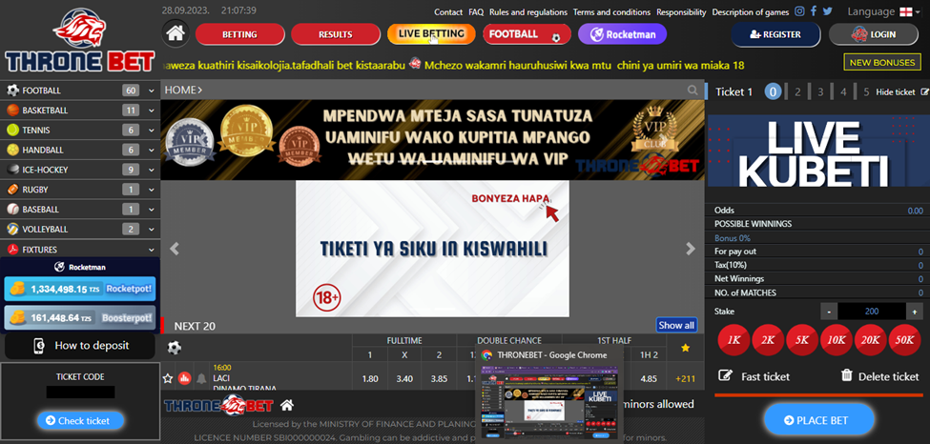Click the Stake amount input field
930x444 pixels.
tap(871, 312)
